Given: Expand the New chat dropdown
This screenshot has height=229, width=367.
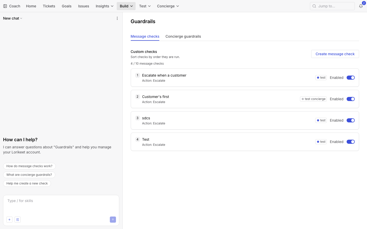Looking at the screenshot, I should click(13, 18).
